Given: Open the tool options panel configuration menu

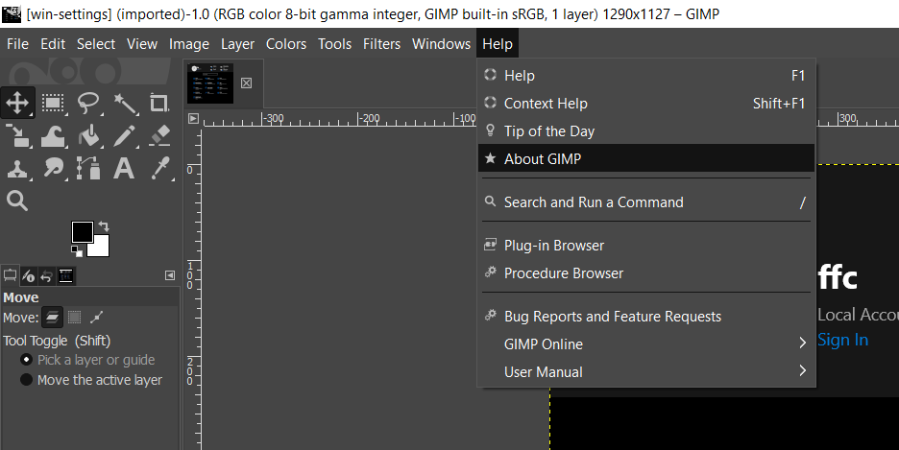Looking at the screenshot, I should click(170, 276).
